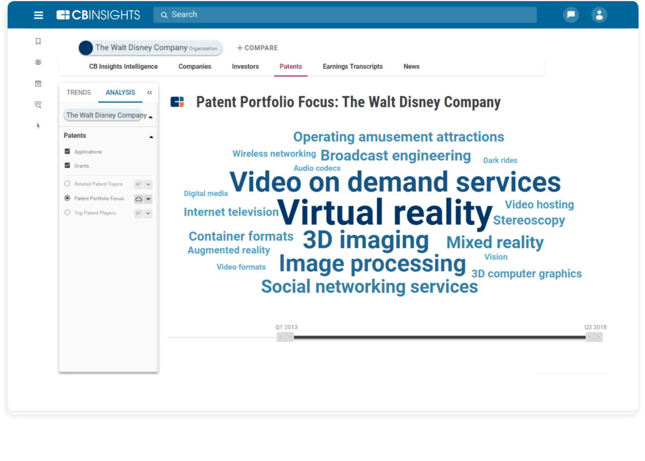Screen dimensions: 645x461
Task: Switch to the Companies tab
Action: [x=195, y=66]
